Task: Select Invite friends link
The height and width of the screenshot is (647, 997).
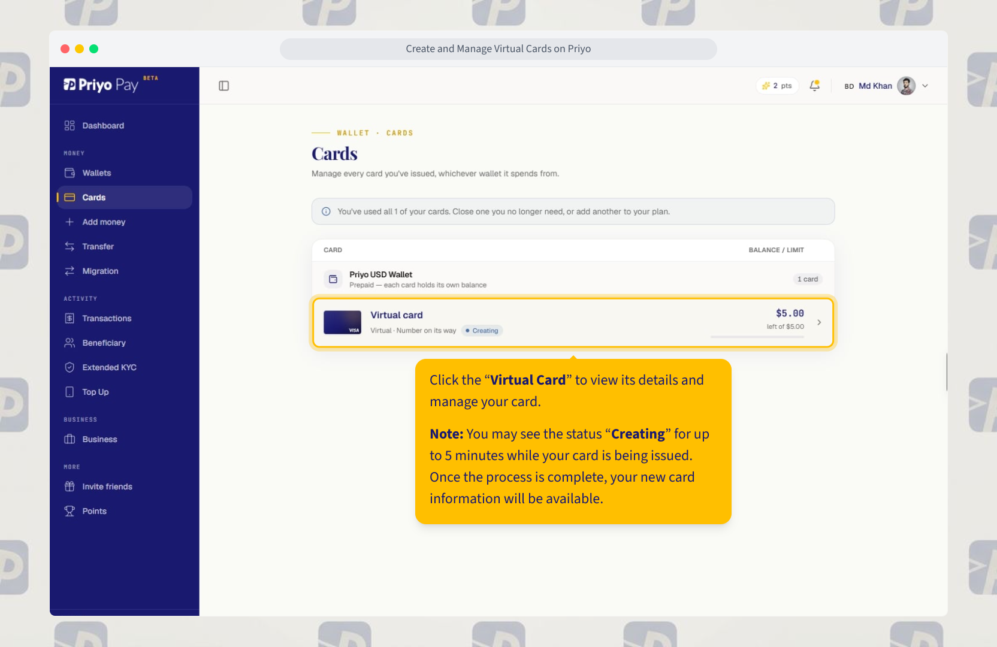Action: [125, 486]
